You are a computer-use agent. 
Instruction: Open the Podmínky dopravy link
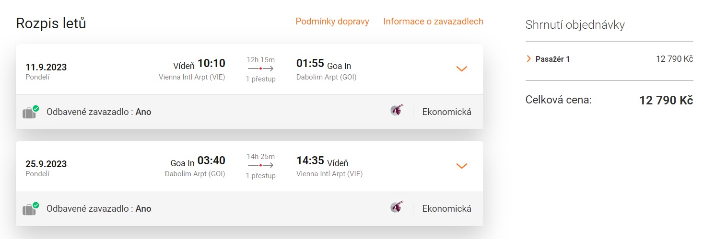pyautogui.click(x=332, y=22)
